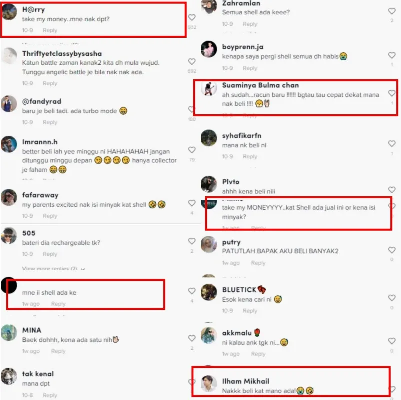
Task: Reply to H@rry's comment
Action: coord(50,30)
